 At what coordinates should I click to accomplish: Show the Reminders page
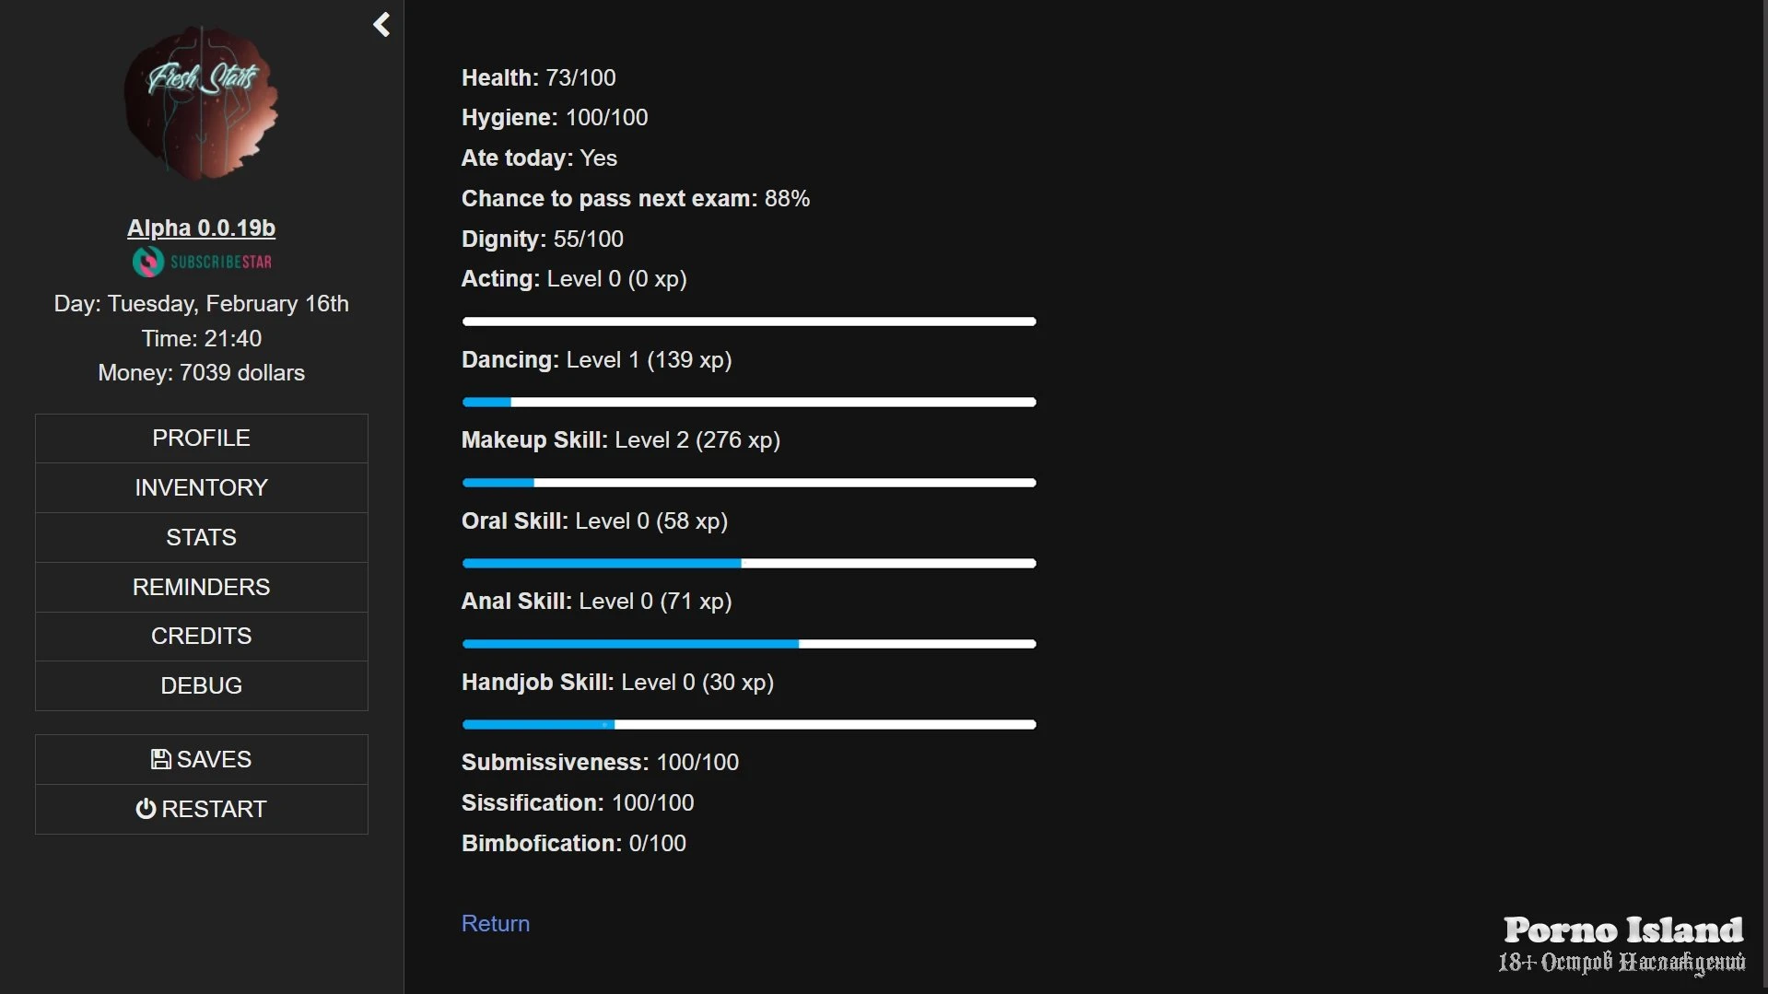(201, 587)
